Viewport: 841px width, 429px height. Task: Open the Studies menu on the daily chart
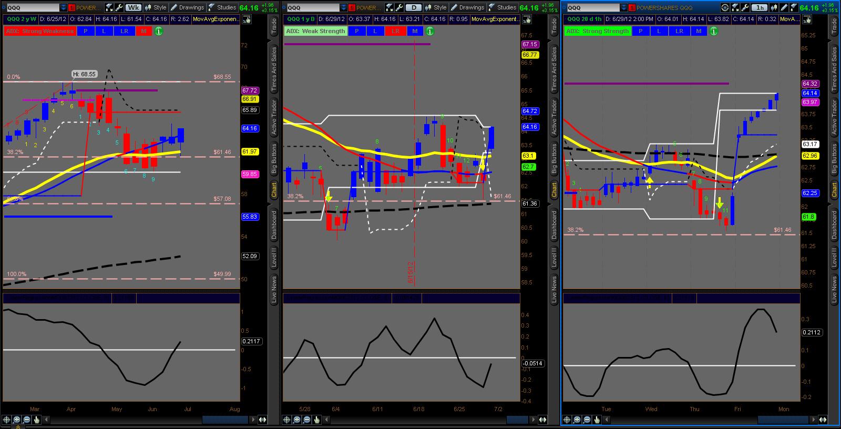[x=502, y=8]
